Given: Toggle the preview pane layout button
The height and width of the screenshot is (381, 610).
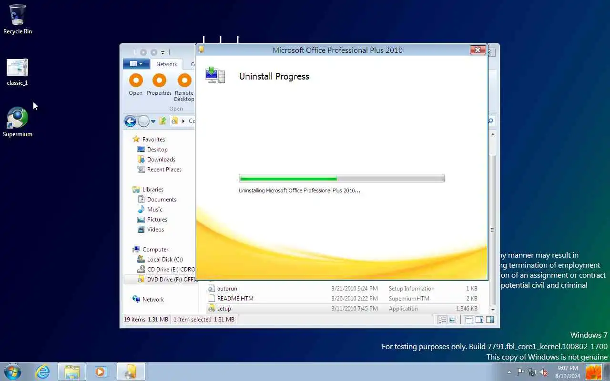Looking at the screenshot, I should tap(489, 320).
